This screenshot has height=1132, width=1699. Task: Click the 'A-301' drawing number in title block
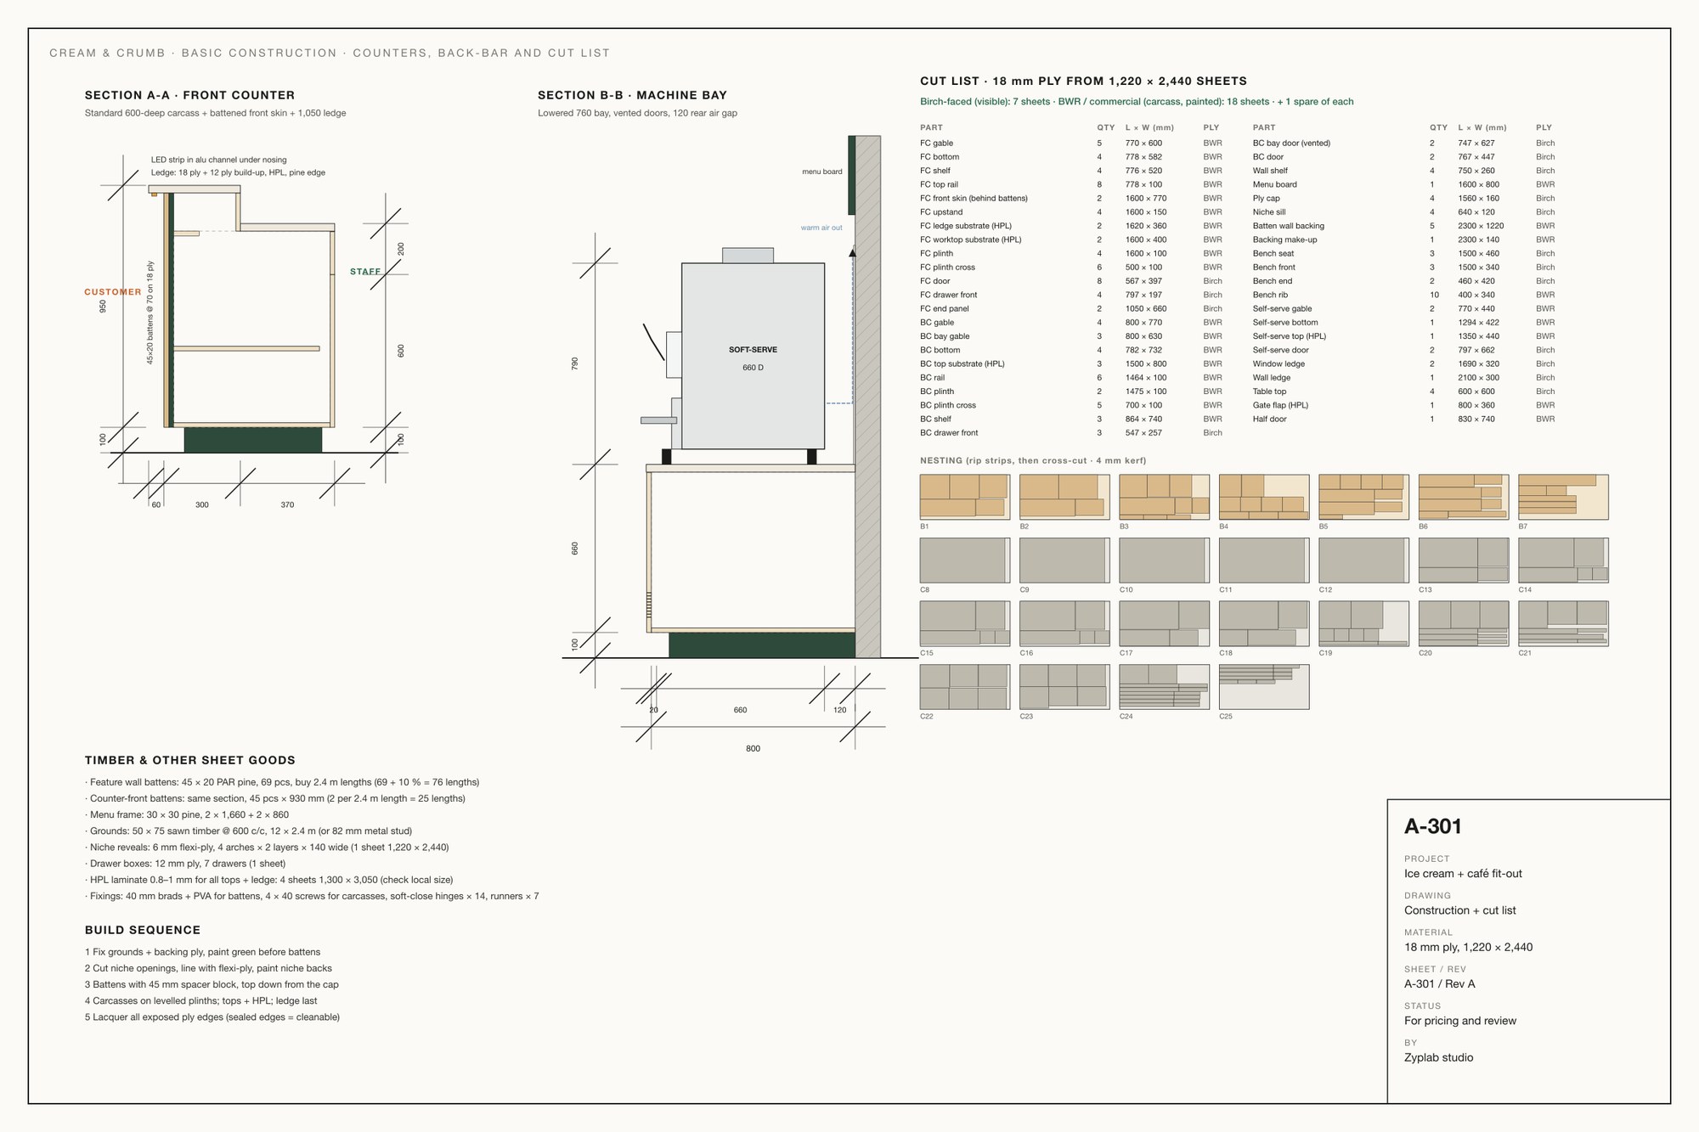[x=1433, y=827]
